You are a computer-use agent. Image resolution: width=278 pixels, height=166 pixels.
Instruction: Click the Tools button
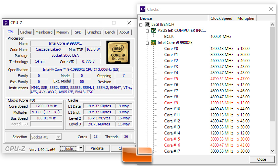[68, 148]
